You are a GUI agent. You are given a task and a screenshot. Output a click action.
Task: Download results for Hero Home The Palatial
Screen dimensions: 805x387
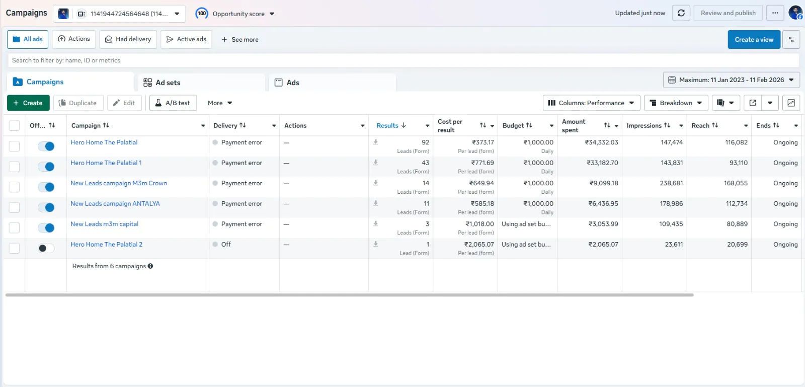pos(376,142)
